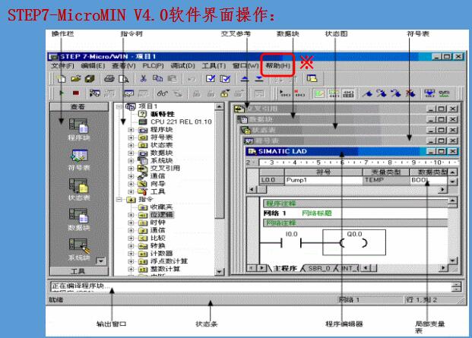472x338 pixels.
Task: Expand the 程序块 tree node
Action: pos(131,130)
